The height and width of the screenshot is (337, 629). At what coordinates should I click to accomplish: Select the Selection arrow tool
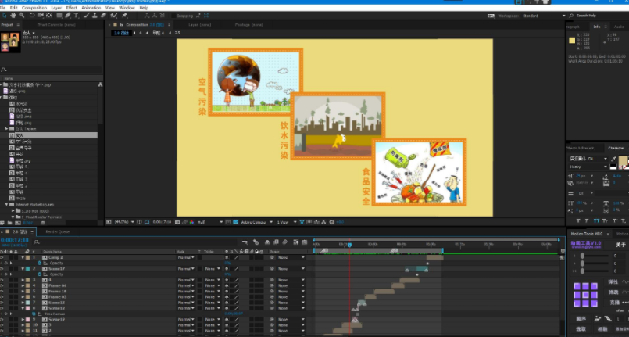point(5,15)
